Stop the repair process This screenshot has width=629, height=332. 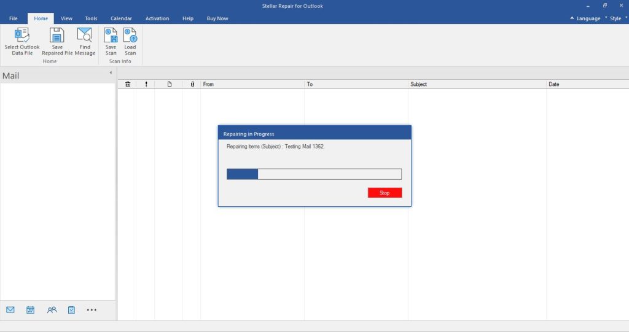[385, 193]
